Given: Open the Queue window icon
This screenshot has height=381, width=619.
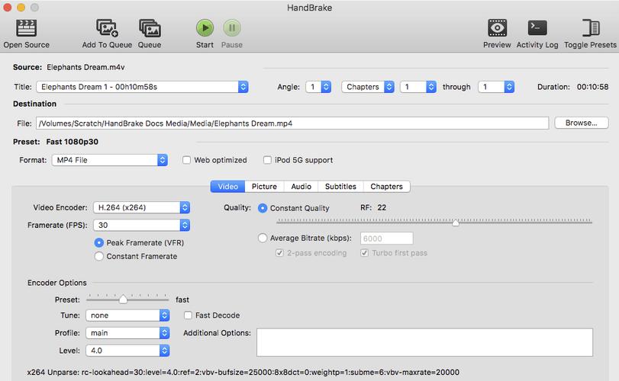Looking at the screenshot, I should point(150,28).
